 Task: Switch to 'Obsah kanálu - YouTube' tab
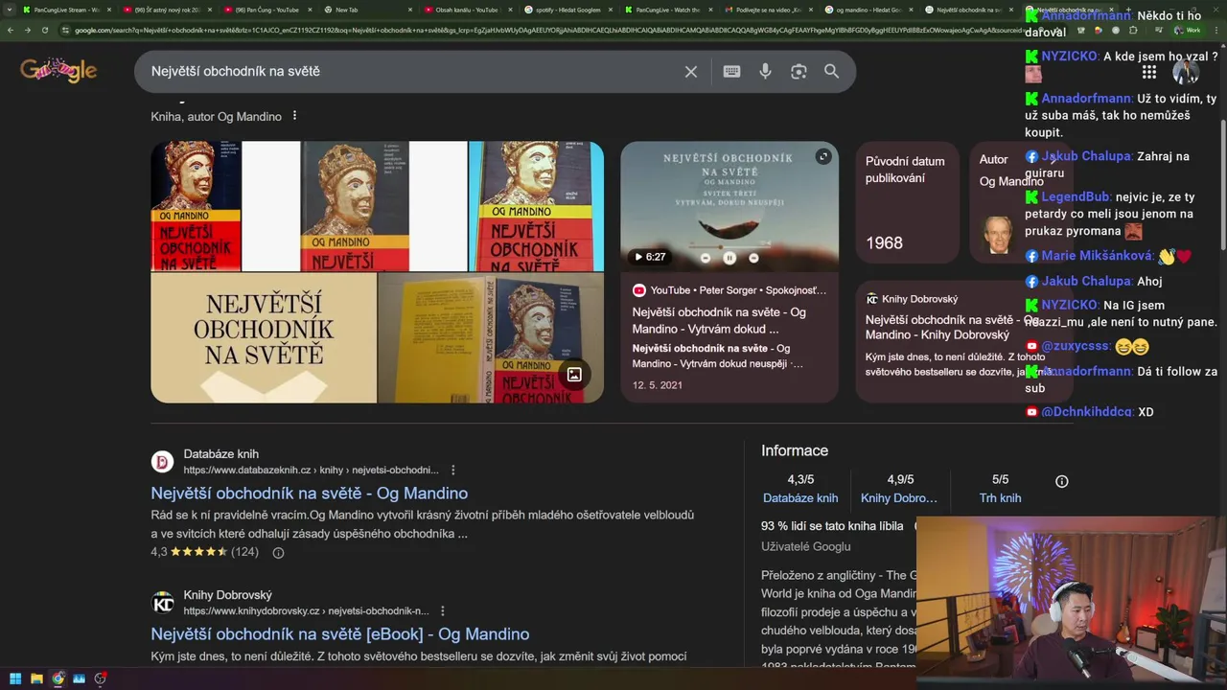469,10
